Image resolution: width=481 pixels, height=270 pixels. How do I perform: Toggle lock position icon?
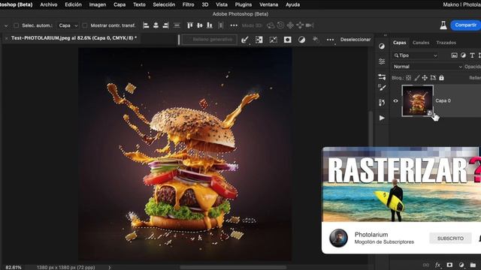point(425,78)
